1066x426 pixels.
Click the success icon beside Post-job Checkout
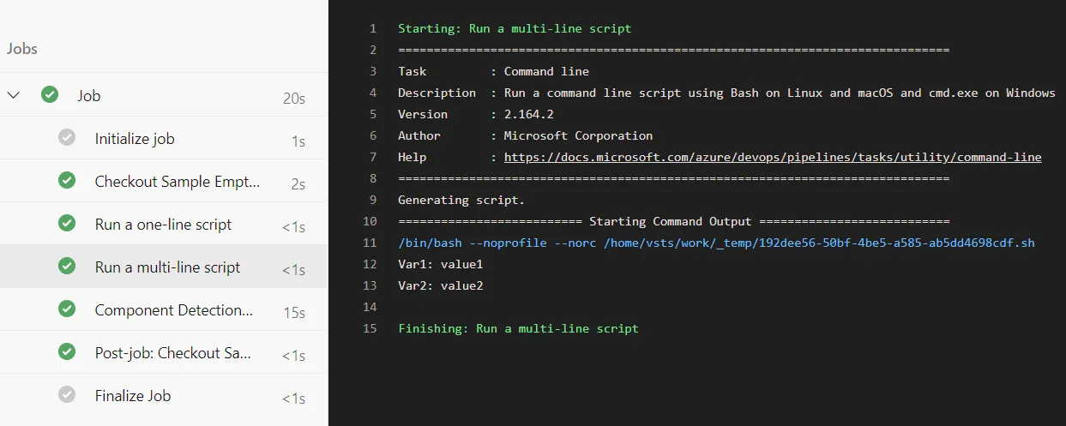[x=67, y=352]
